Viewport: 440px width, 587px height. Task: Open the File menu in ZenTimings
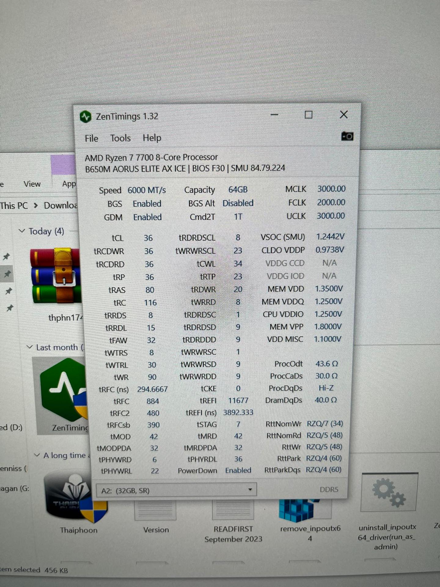click(x=91, y=138)
